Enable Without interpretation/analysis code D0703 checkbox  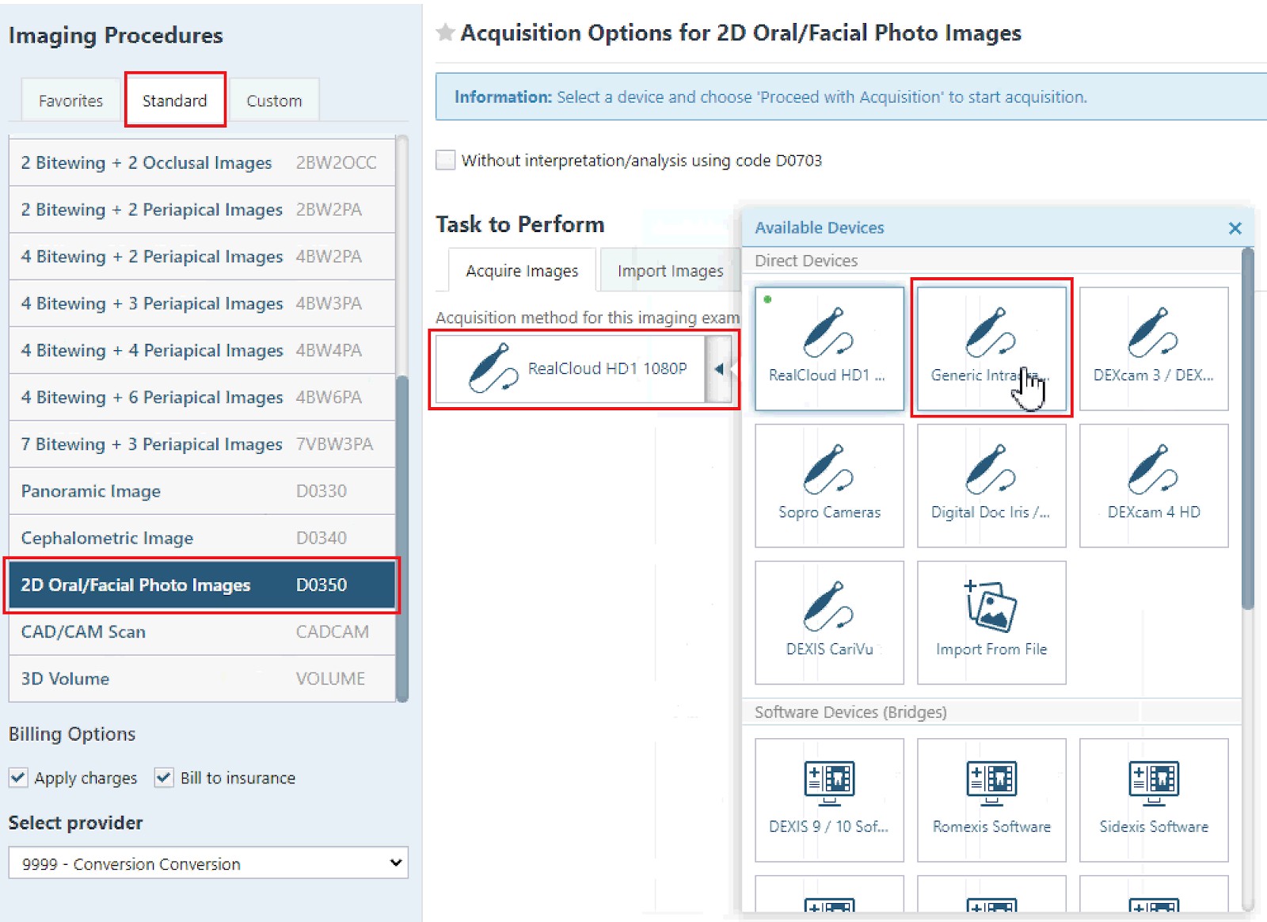click(x=446, y=160)
